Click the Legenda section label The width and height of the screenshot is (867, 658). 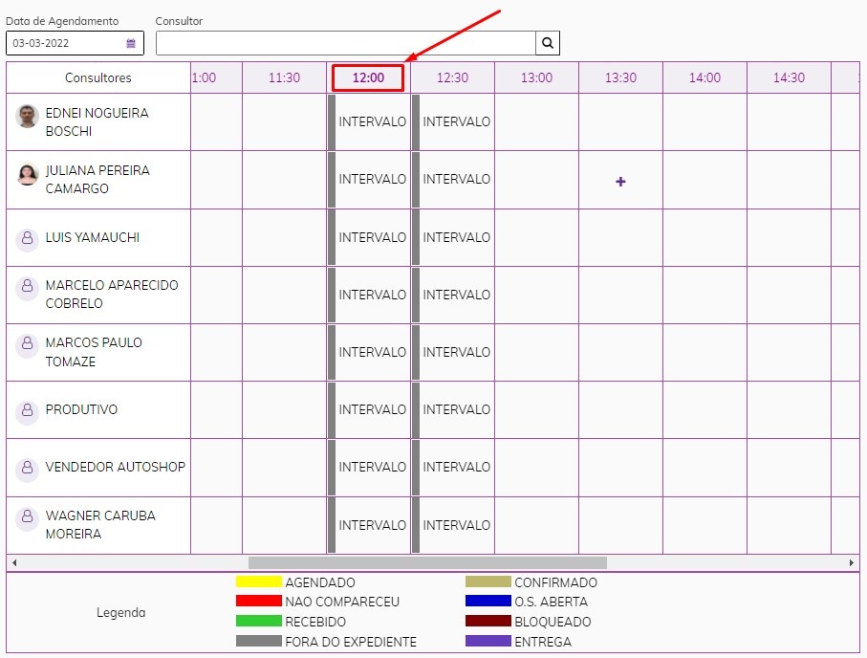pos(121,612)
